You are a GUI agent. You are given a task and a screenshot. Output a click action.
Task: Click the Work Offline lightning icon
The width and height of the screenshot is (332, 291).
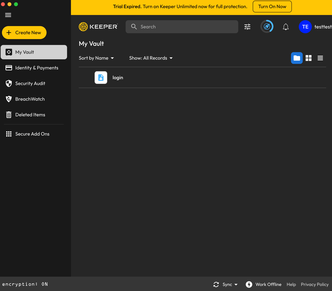[249, 285]
